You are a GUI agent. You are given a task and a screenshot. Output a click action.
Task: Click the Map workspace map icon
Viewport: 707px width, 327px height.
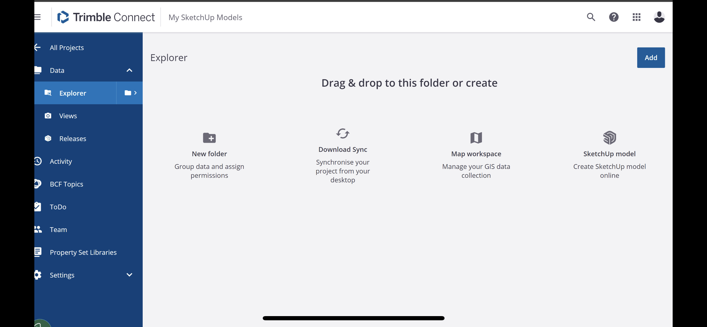tap(476, 138)
